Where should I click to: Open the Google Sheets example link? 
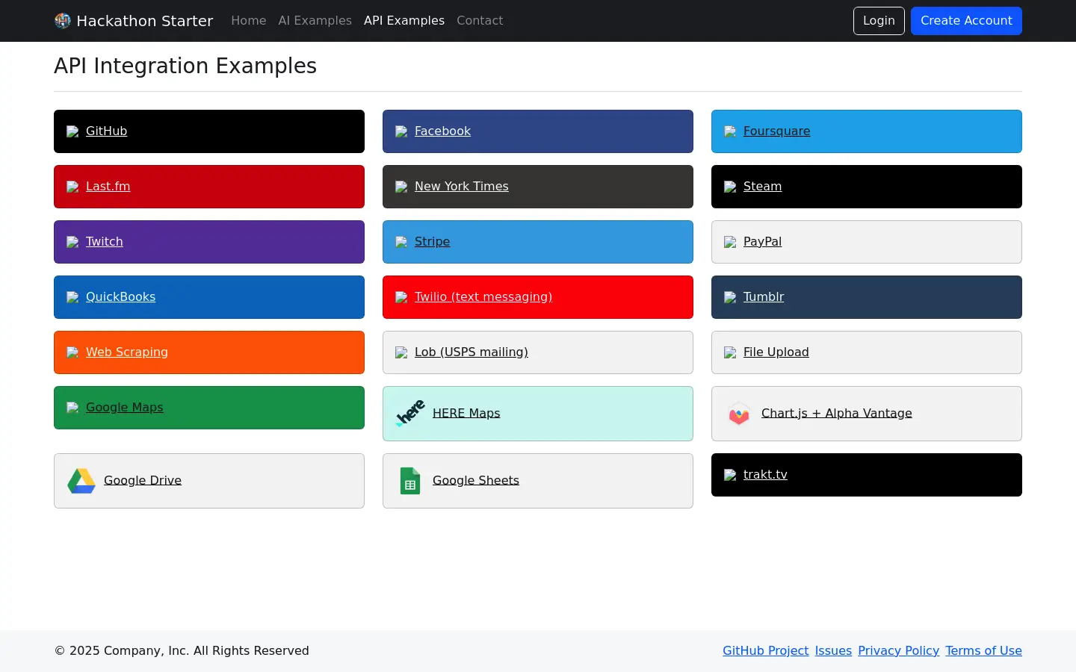(x=475, y=481)
